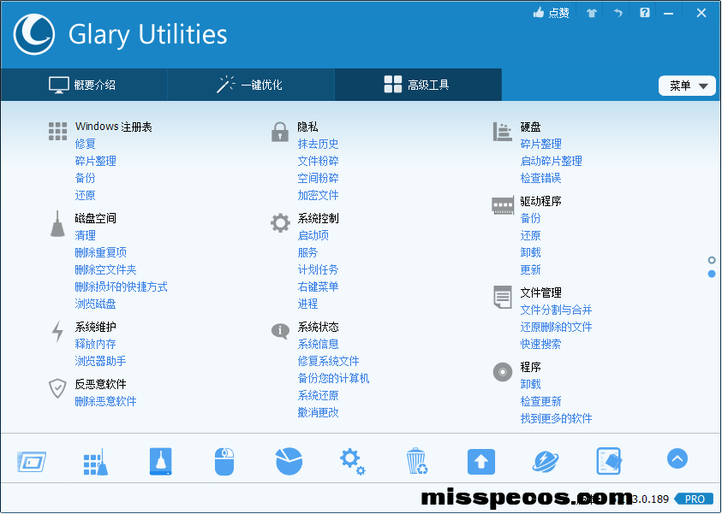Viewport: 722px width, 514px height.
Task: Open 修复系统文件 link
Action: [328, 362]
